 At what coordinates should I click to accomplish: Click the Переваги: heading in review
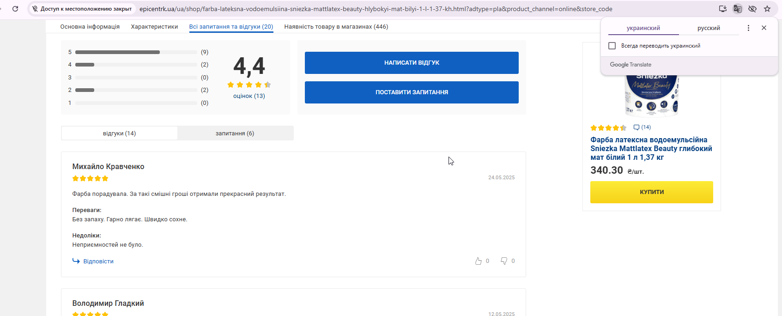87,210
